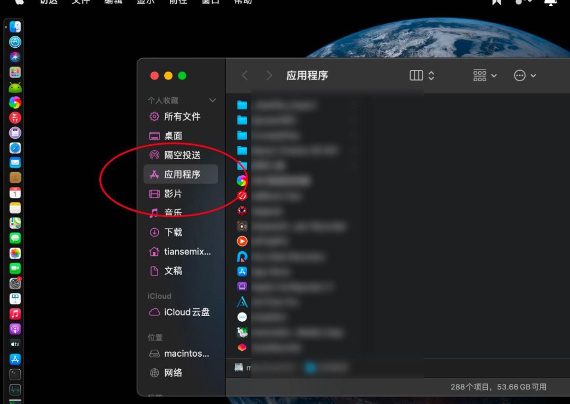Open the grouping options dropdown in the toolbar
570x404 pixels.
pos(484,75)
